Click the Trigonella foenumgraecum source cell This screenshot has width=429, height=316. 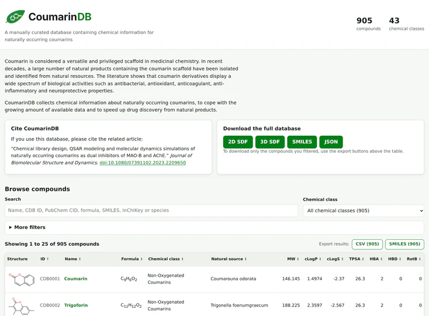[239, 305]
